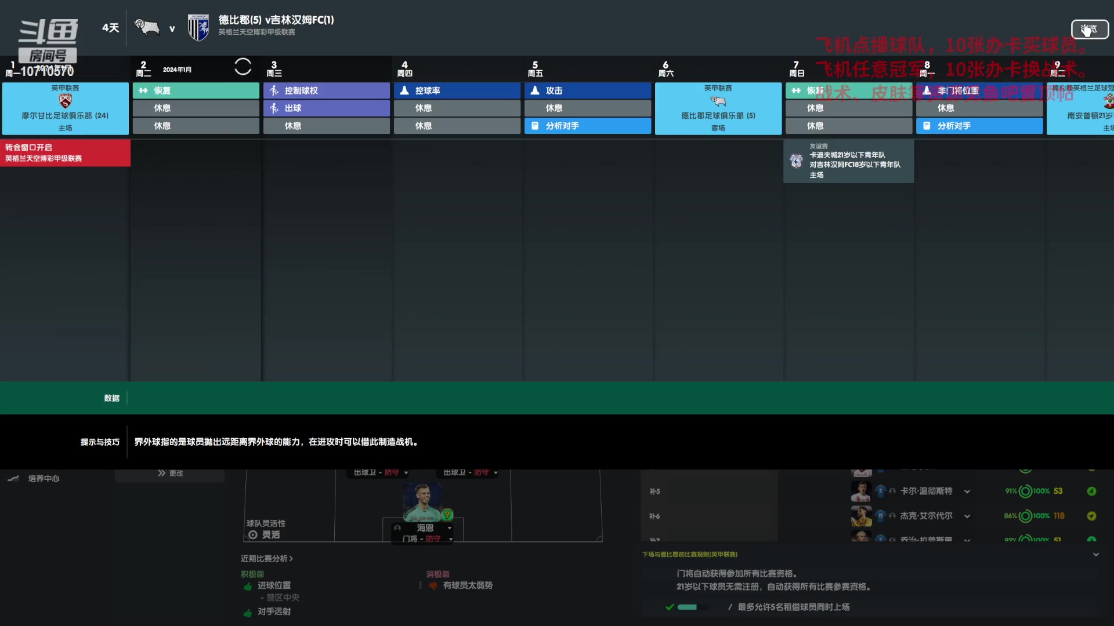This screenshot has width=1114, height=626.
Task: Open Monday's 摩尔甘比足球俱乐部 match card
Action: (x=65, y=108)
